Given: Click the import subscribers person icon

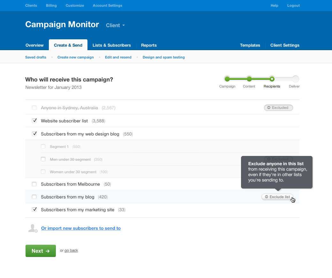Looking at the screenshot, I should pos(33,228).
